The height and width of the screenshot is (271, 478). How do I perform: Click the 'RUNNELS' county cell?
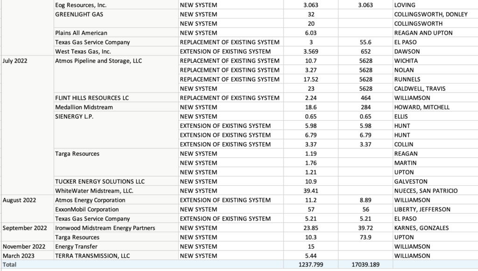(x=436, y=79)
